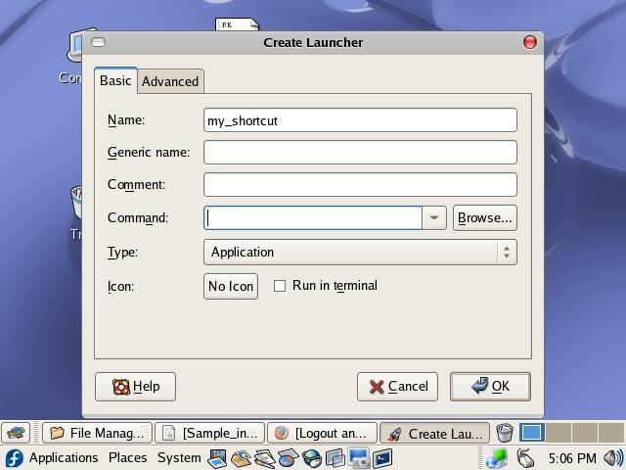Image resolution: width=626 pixels, height=470 pixels.
Task: Click the network connection tray icon
Action: tap(498, 458)
